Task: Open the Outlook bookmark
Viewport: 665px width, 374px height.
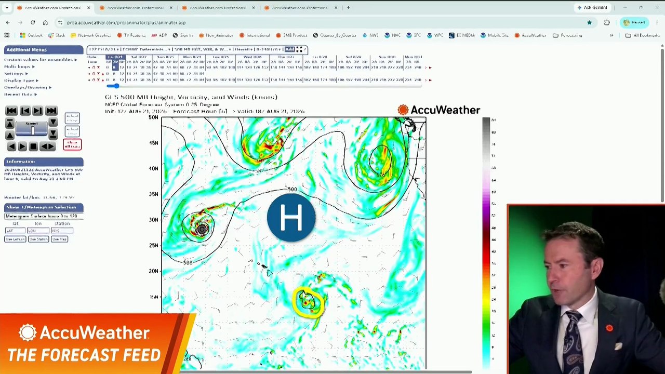Action: coord(31,35)
